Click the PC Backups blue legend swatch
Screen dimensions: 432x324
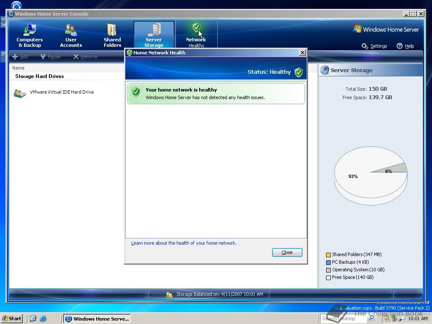pos(328,262)
